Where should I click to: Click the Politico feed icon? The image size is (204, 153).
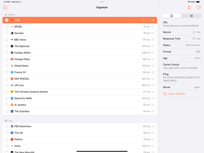[x=12, y=139]
